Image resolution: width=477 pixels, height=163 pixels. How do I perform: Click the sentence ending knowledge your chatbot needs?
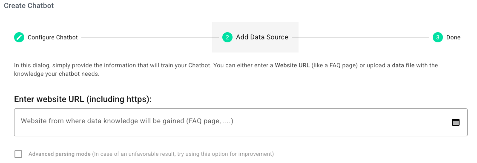(57, 74)
